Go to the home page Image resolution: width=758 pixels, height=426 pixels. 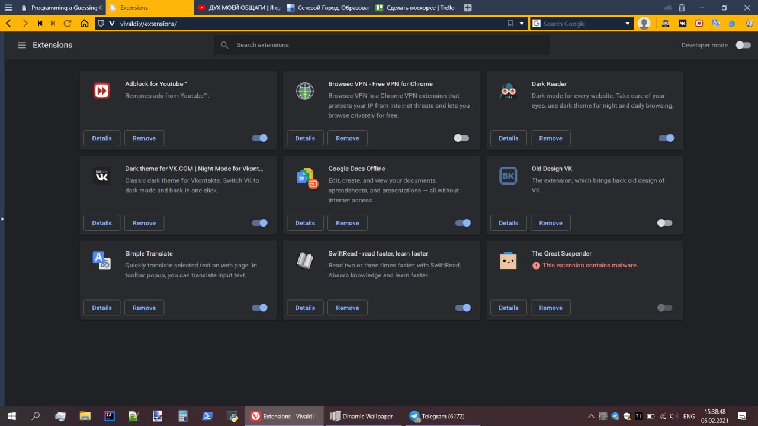point(85,24)
